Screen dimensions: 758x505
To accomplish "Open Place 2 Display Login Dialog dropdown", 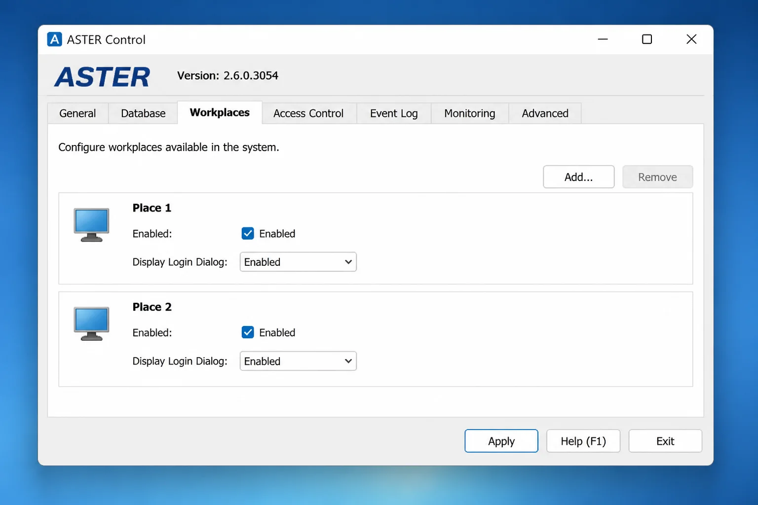I will click(298, 361).
